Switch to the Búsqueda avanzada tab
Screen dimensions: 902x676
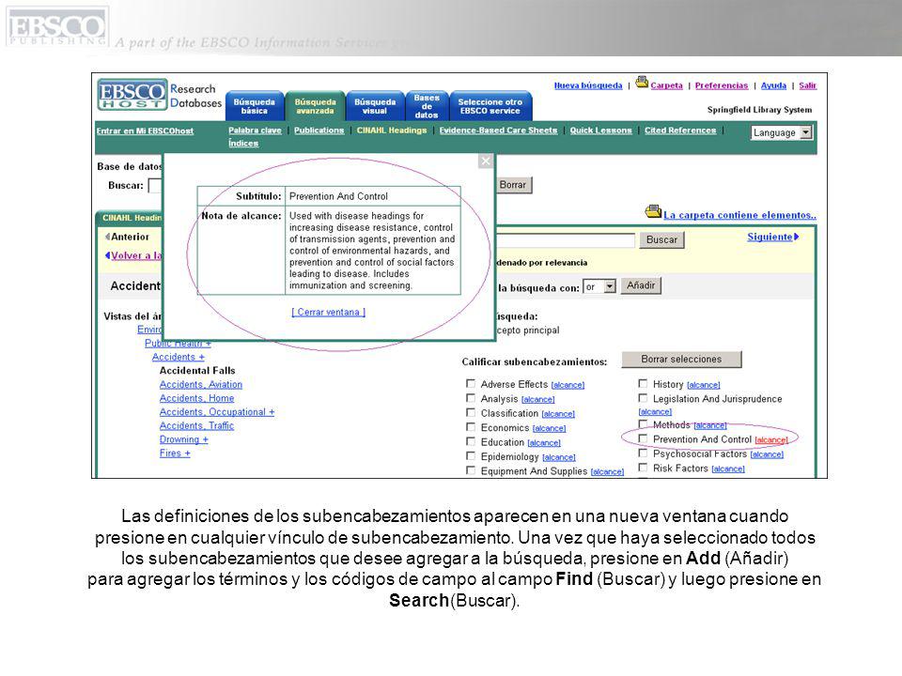click(x=315, y=106)
